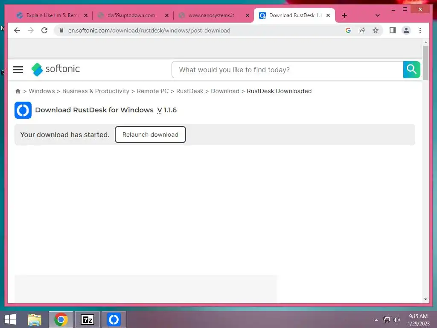Open the Windows Start menu
The height and width of the screenshot is (328, 437).
coord(10,319)
